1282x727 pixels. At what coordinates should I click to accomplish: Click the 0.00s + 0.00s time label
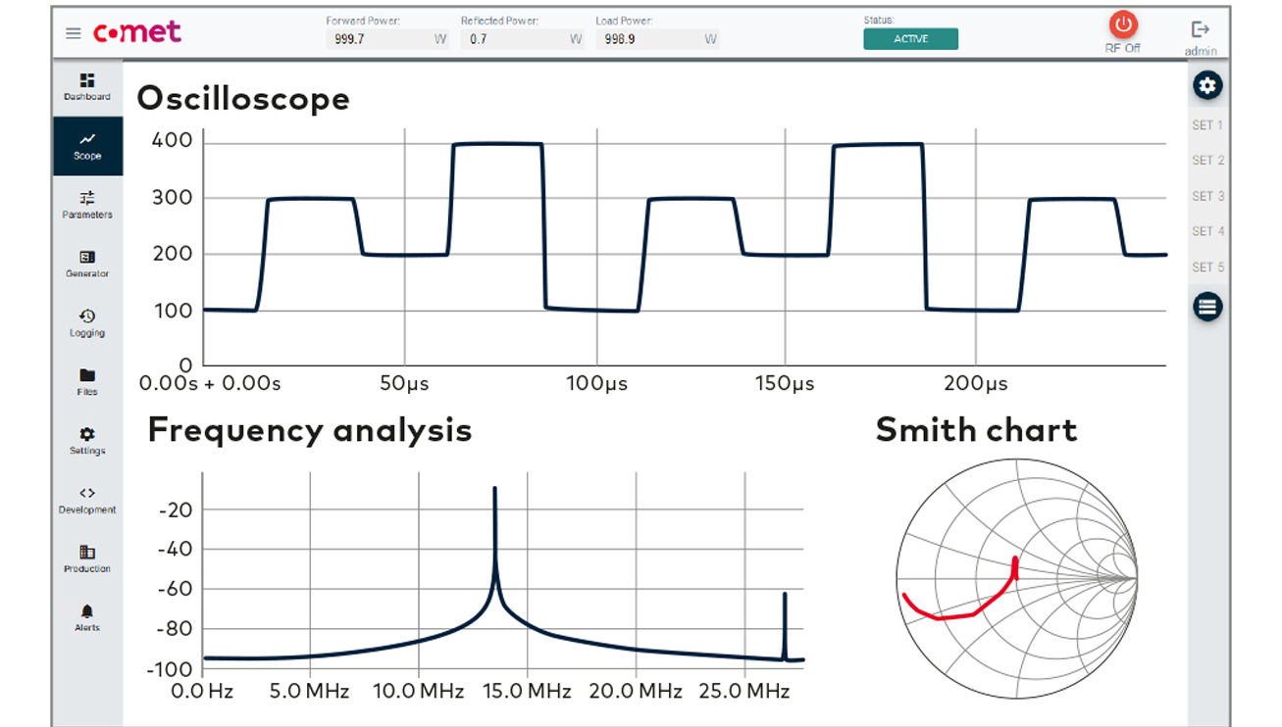pos(210,383)
